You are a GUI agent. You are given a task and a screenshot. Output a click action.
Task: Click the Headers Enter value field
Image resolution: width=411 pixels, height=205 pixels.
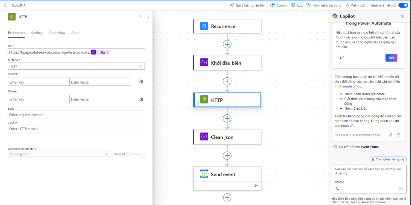tap(100, 82)
